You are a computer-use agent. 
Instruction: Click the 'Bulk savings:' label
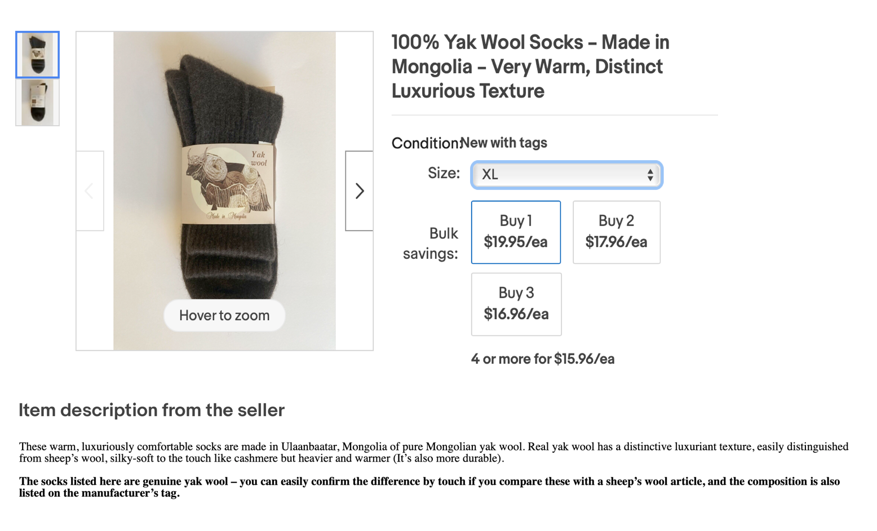pyautogui.click(x=431, y=244)
